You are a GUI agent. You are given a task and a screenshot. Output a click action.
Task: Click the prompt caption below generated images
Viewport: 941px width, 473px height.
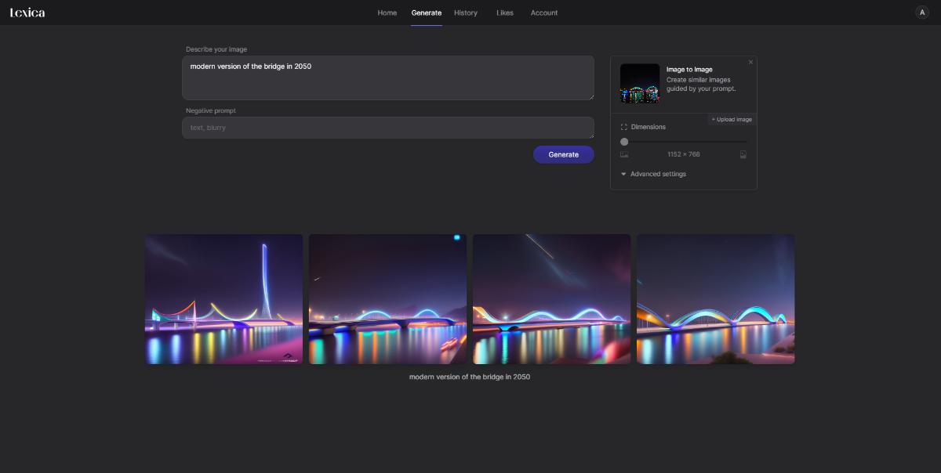pyautogui.click(x=470, y=377)
